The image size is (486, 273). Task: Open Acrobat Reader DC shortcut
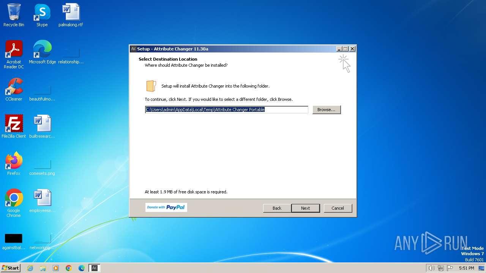click(14, 55)
